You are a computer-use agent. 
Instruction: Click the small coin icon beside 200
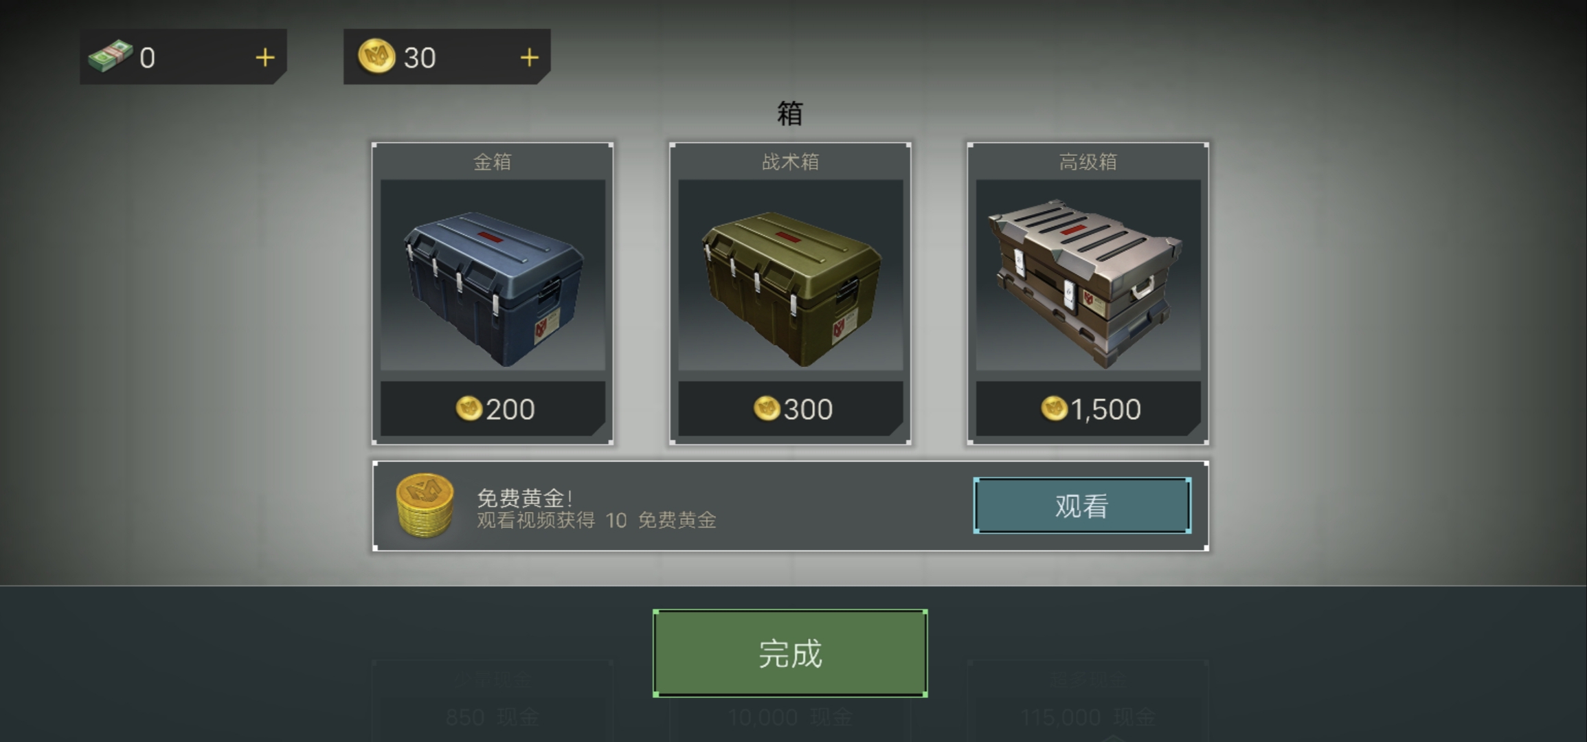point(469,409)
